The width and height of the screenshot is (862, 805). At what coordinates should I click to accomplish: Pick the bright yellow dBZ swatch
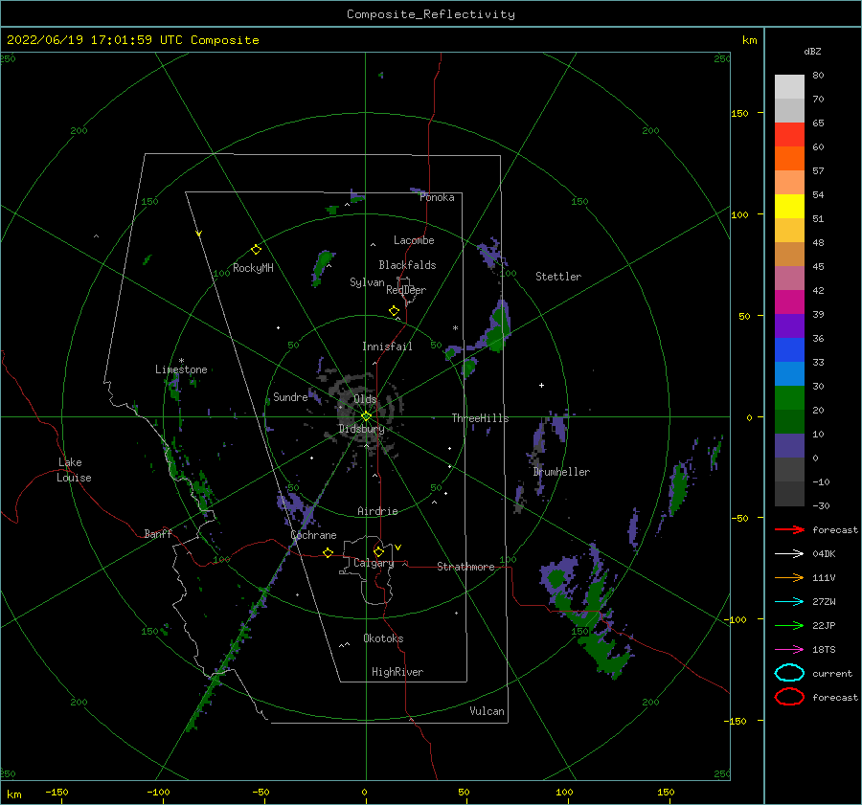789,206
